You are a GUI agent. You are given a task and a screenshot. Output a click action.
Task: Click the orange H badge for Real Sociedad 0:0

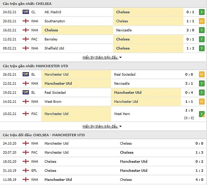[x=201, y=75]
